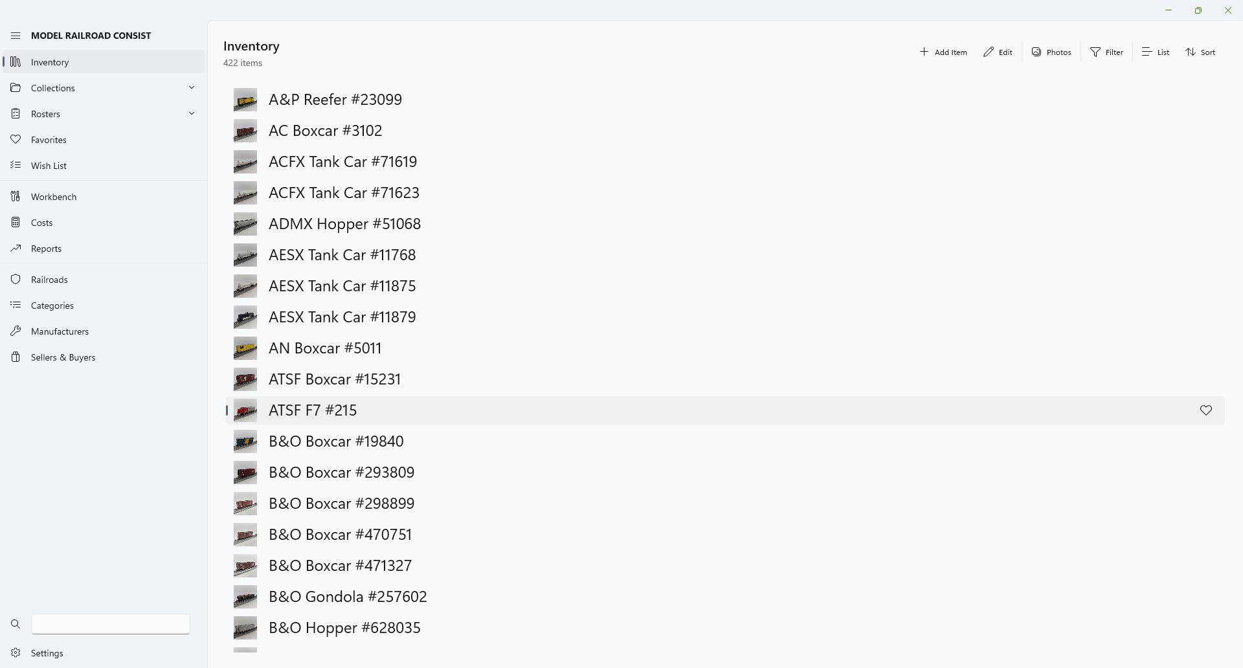Screen dimensions: 1243x668
Task: Expand the Collections chevron
Action: pos(192,87)
